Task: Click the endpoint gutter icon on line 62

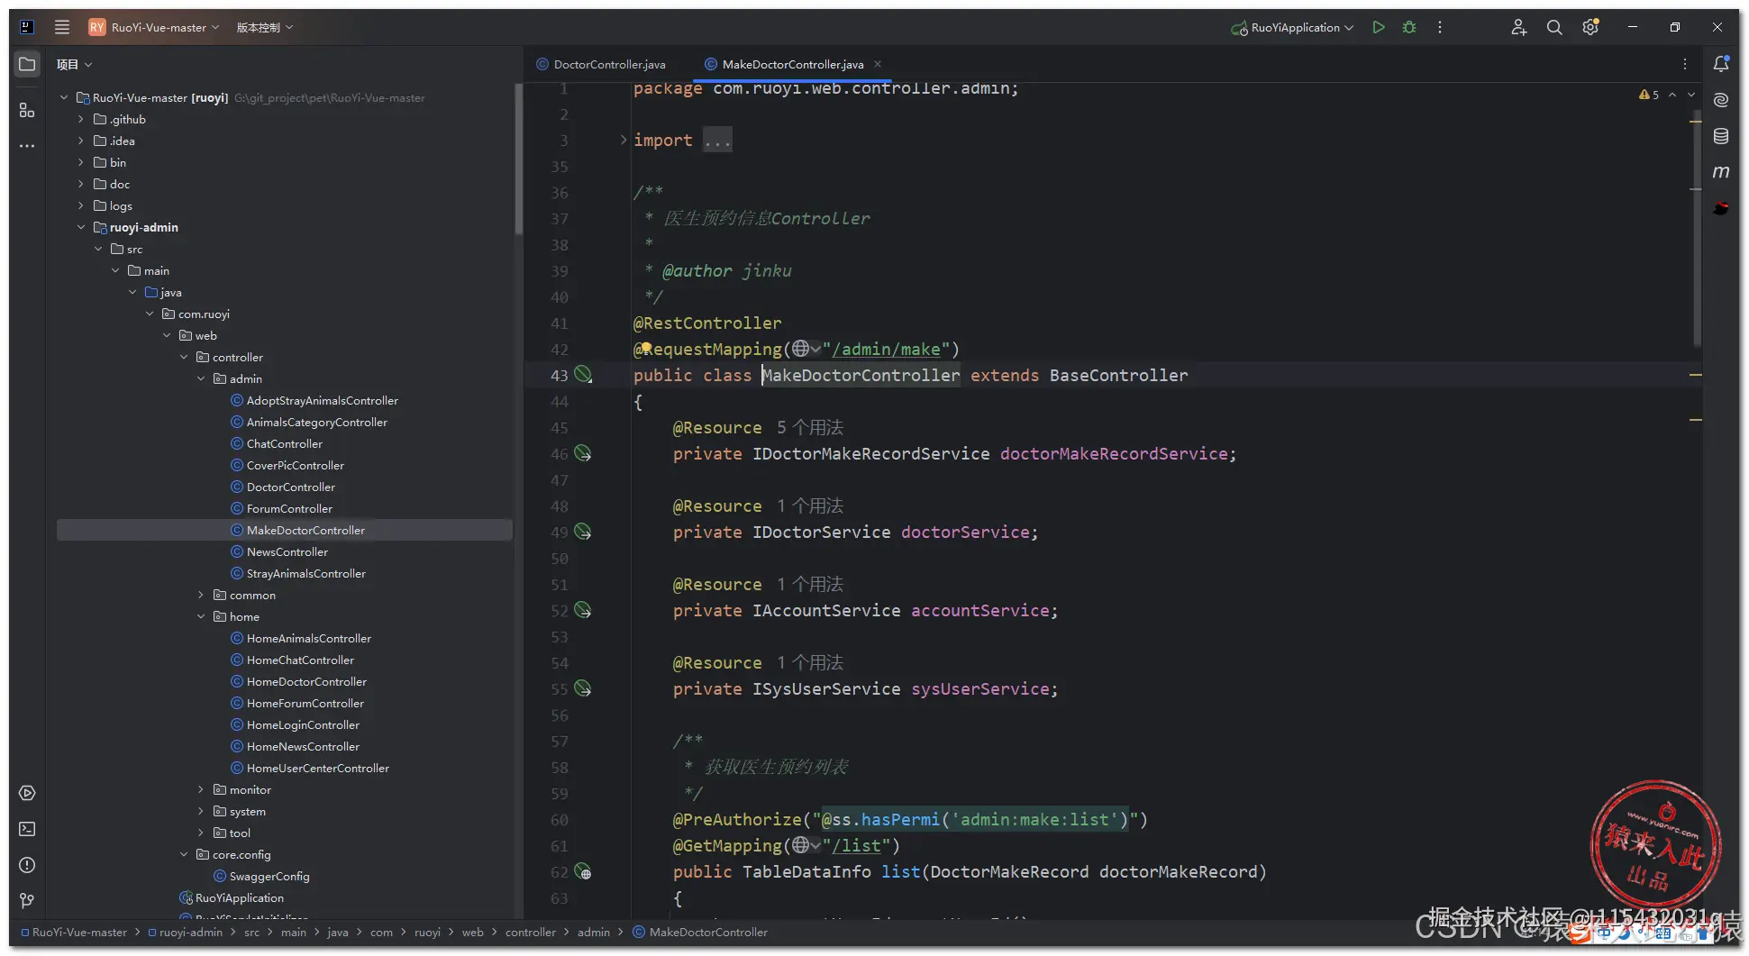Action: point(583,871)
